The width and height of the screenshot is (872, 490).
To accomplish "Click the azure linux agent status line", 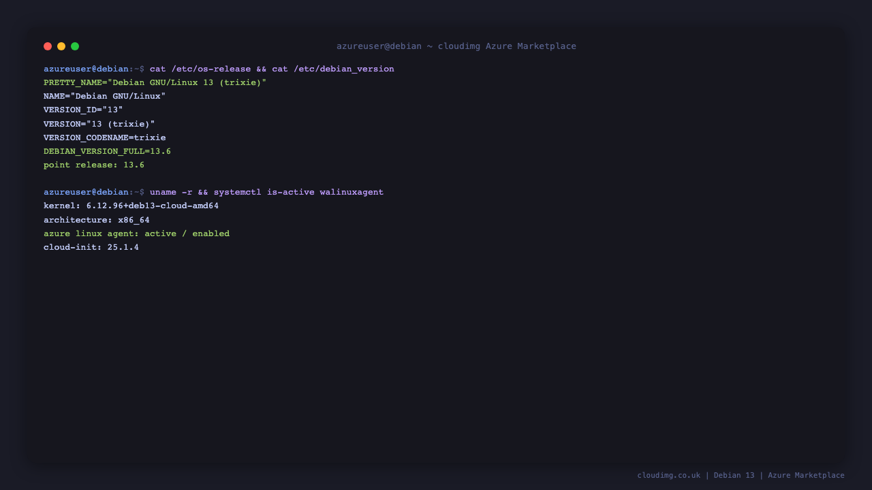I will click(x=136, y=233).
